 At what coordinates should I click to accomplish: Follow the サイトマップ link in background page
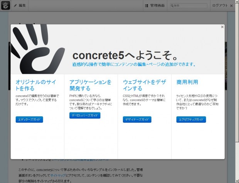point(58,175)
